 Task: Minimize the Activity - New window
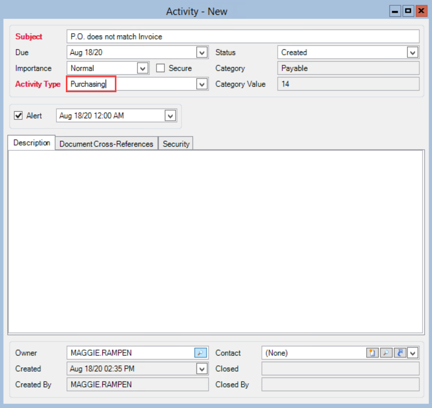coord(395,11)
